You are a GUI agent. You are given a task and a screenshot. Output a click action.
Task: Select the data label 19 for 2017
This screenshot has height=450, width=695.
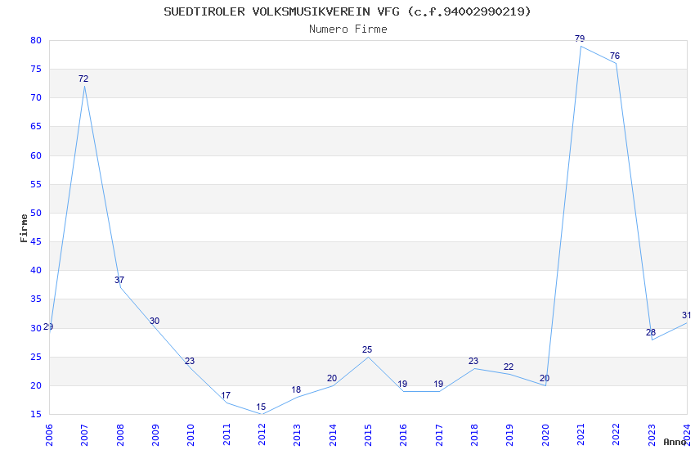click(x=438, y=384)
